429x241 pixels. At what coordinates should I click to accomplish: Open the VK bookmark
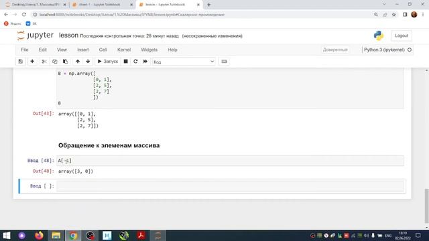tap(32, 24)
